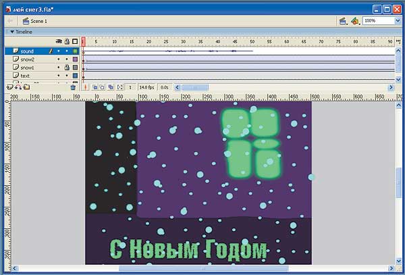Click the stage scroll left arrow
Viewport: 405px width, 275px height.
pos(15,268)
